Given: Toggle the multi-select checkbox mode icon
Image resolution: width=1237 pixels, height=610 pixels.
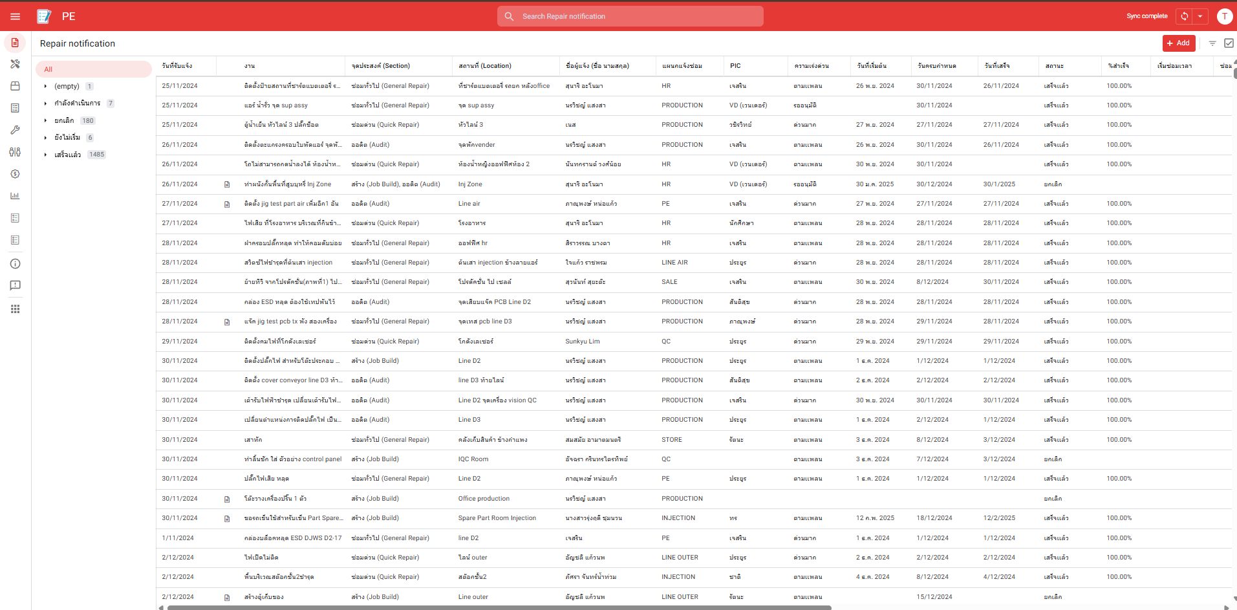Looking at the screenshot, I should (1229, 43).
